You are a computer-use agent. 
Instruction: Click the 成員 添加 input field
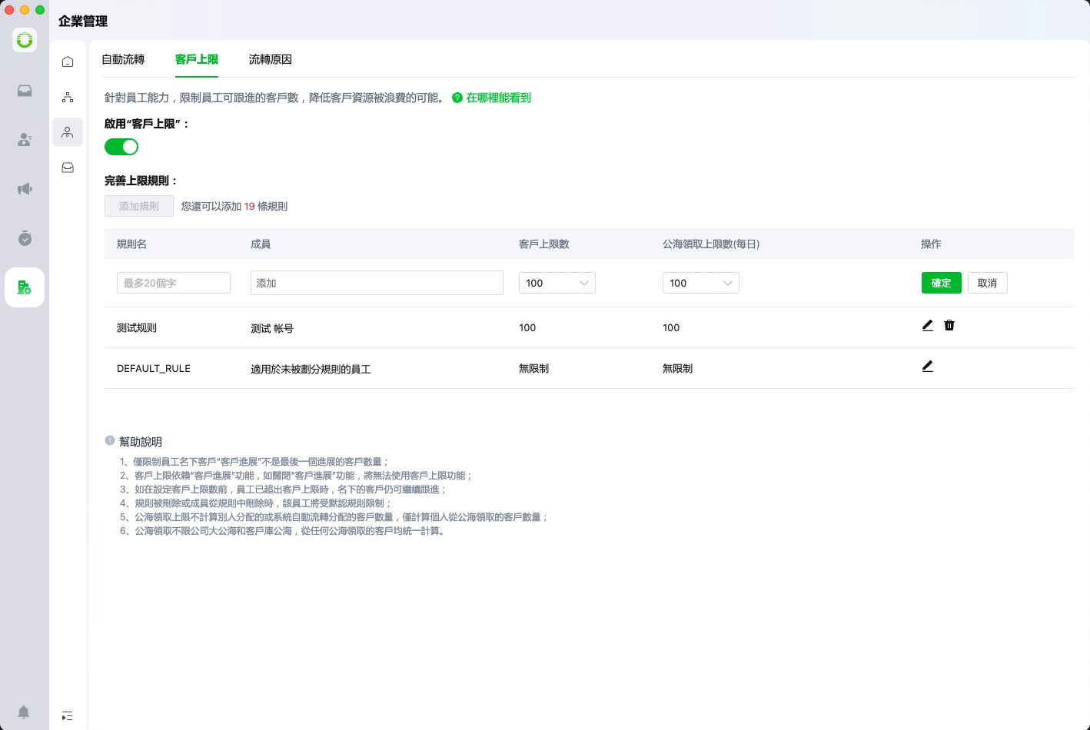(x=377, y=283)
